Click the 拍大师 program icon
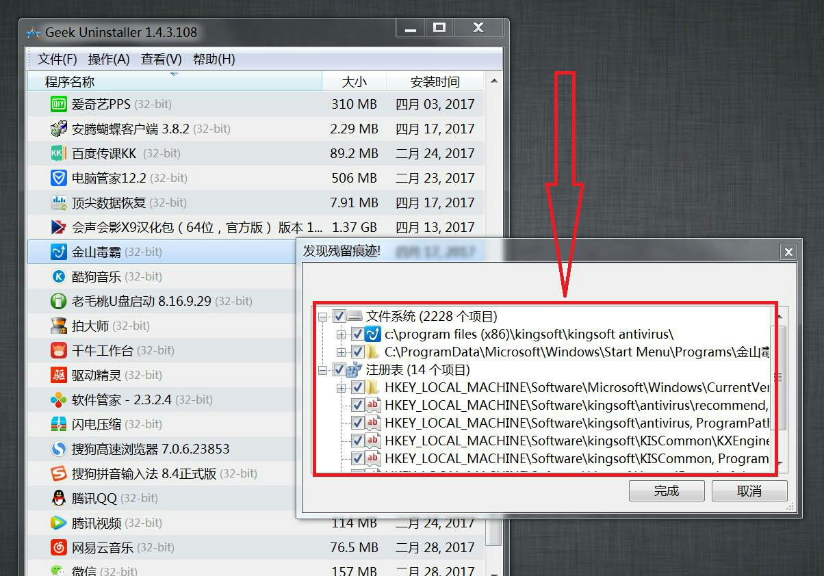This screenshot has width=824, height=576. coord(59,326)
